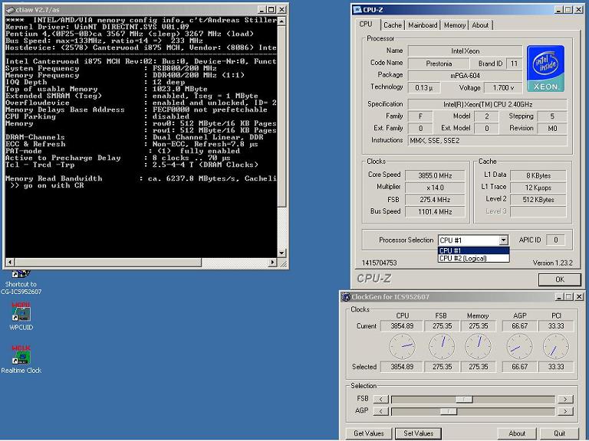Click the ClockGen title bar icon
Viewport: 589px width, 441px height.
[346, 297]
